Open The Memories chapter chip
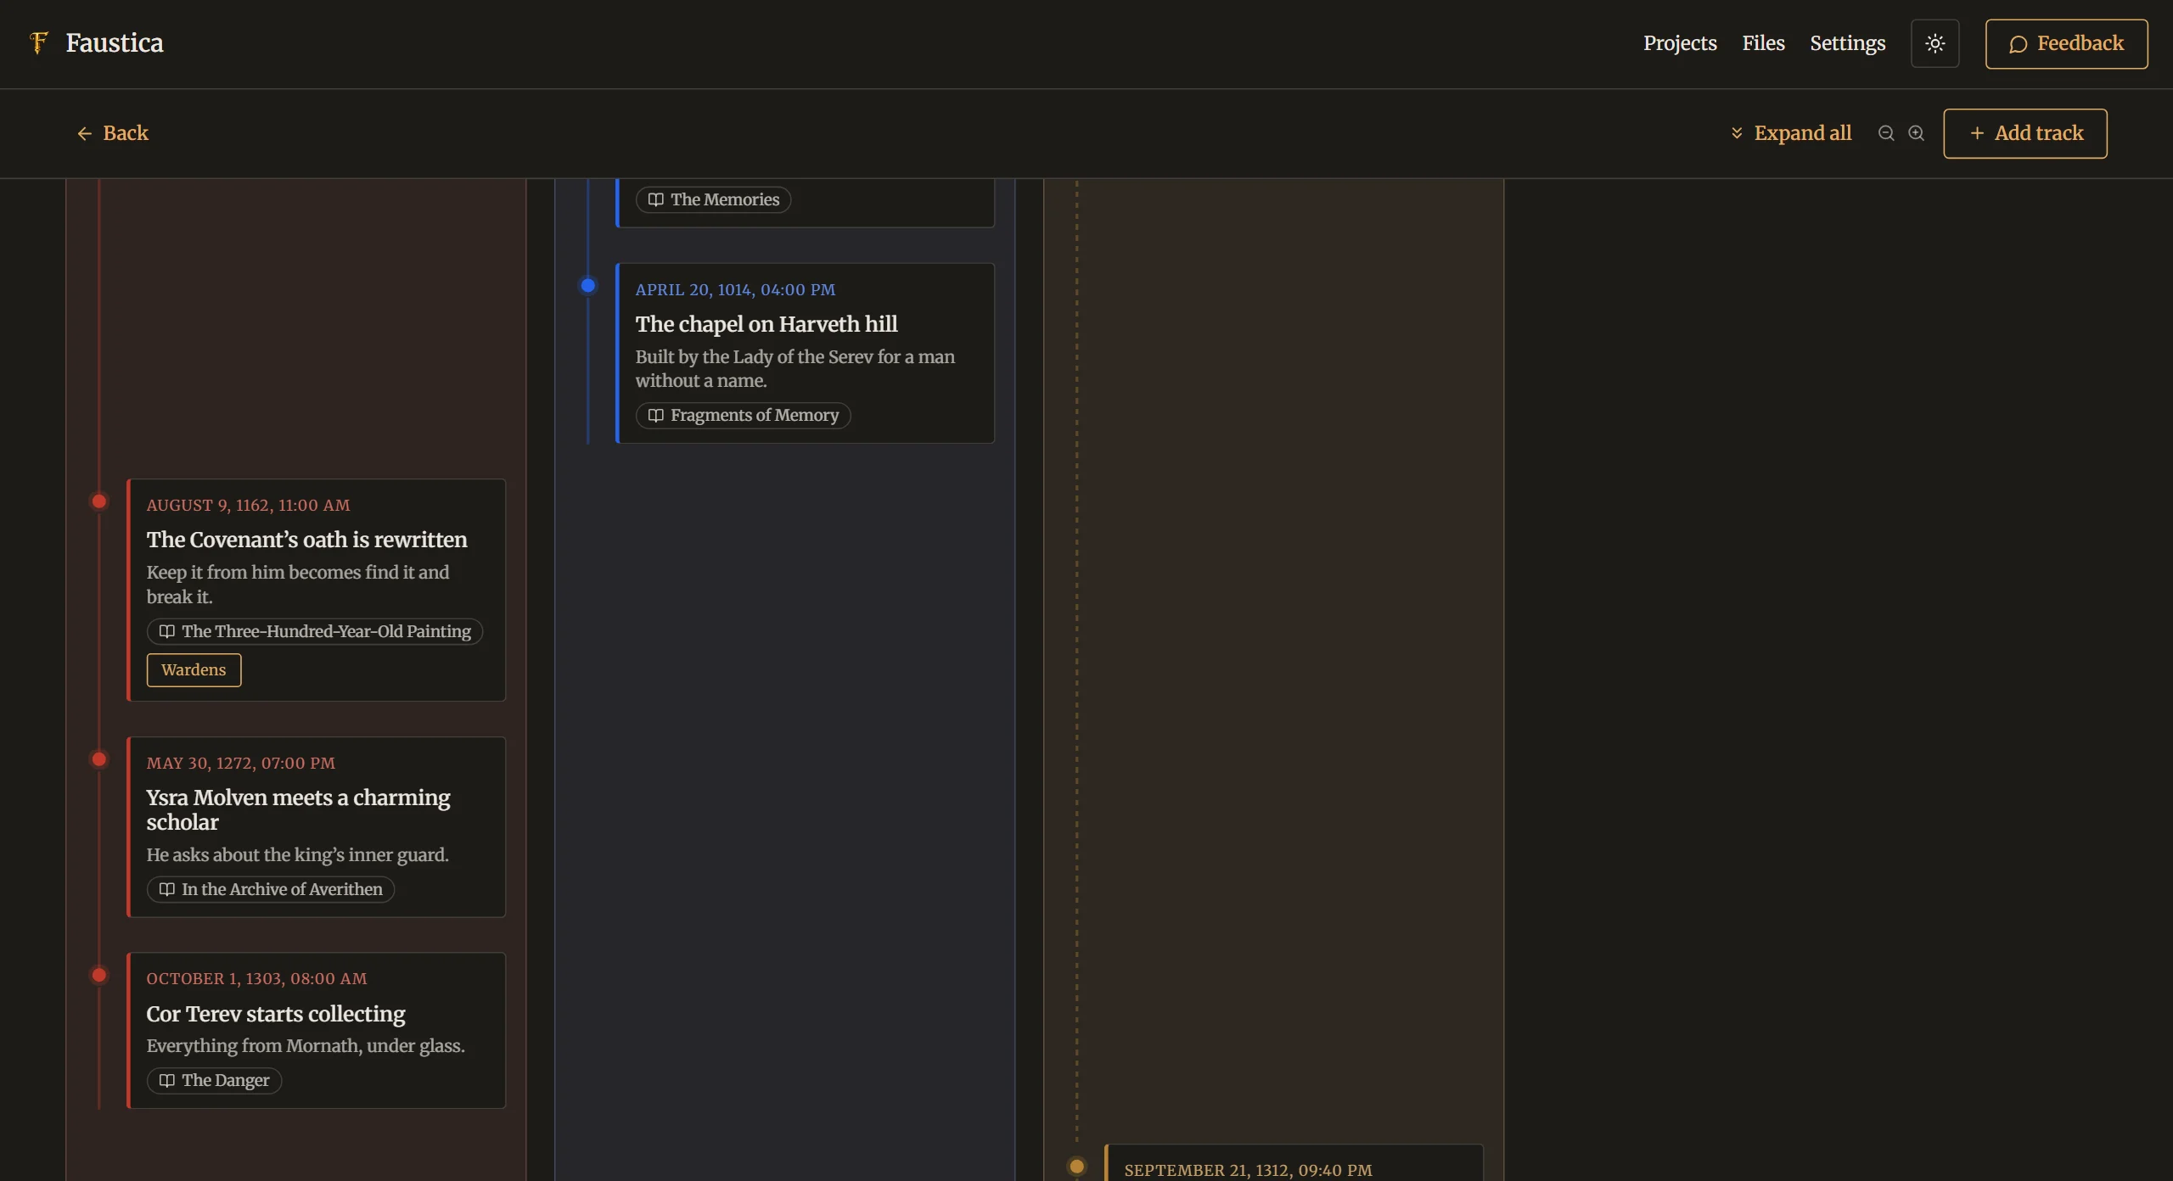This screenshot has height=1181, width=2173. click(x=713, y=199)
